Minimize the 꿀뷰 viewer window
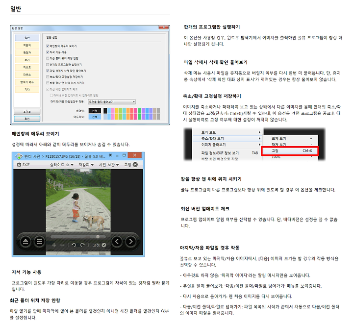The height and width of the screenshot is (325, 353). click(x=117, y=156)
